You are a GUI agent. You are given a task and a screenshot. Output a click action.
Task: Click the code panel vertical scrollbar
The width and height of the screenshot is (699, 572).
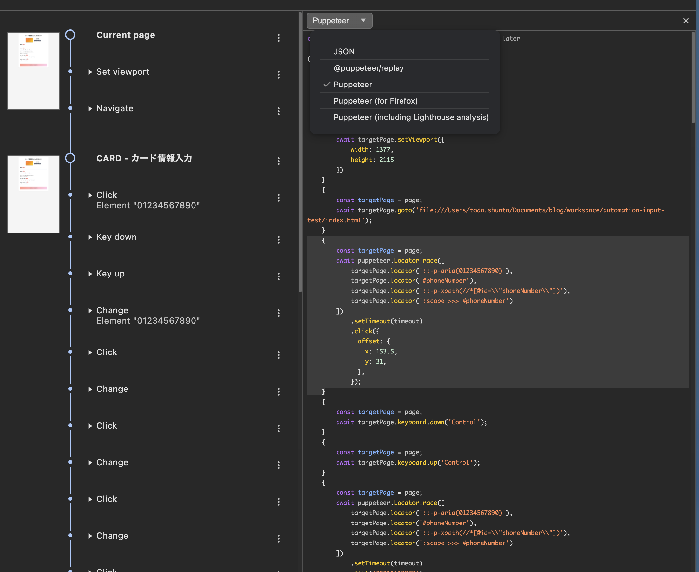(x=693, y=77)
